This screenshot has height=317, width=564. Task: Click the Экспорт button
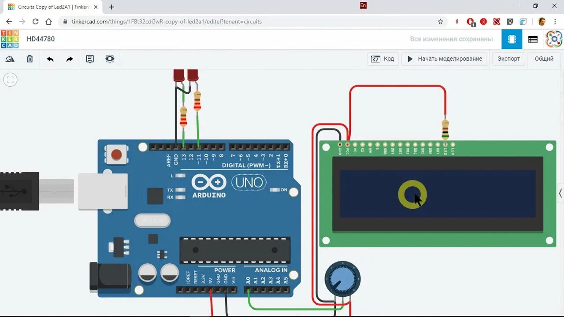(508, 59)
